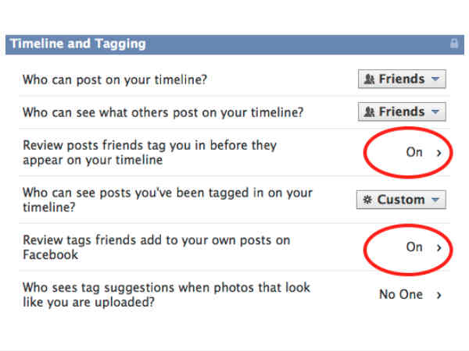This screenshot has height=351, width=469.
Task: Click the friends icon in the timeline posting dropdown
Action: point(370,80)
